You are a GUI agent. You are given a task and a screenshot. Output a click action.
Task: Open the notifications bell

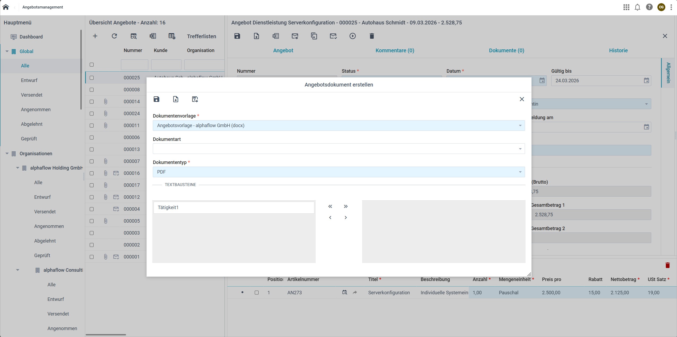point(637,7)
